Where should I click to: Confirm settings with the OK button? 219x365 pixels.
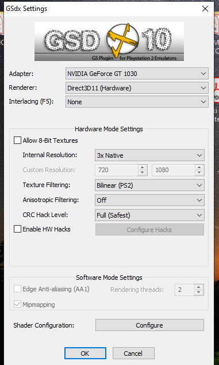click(x=85, y=353)
